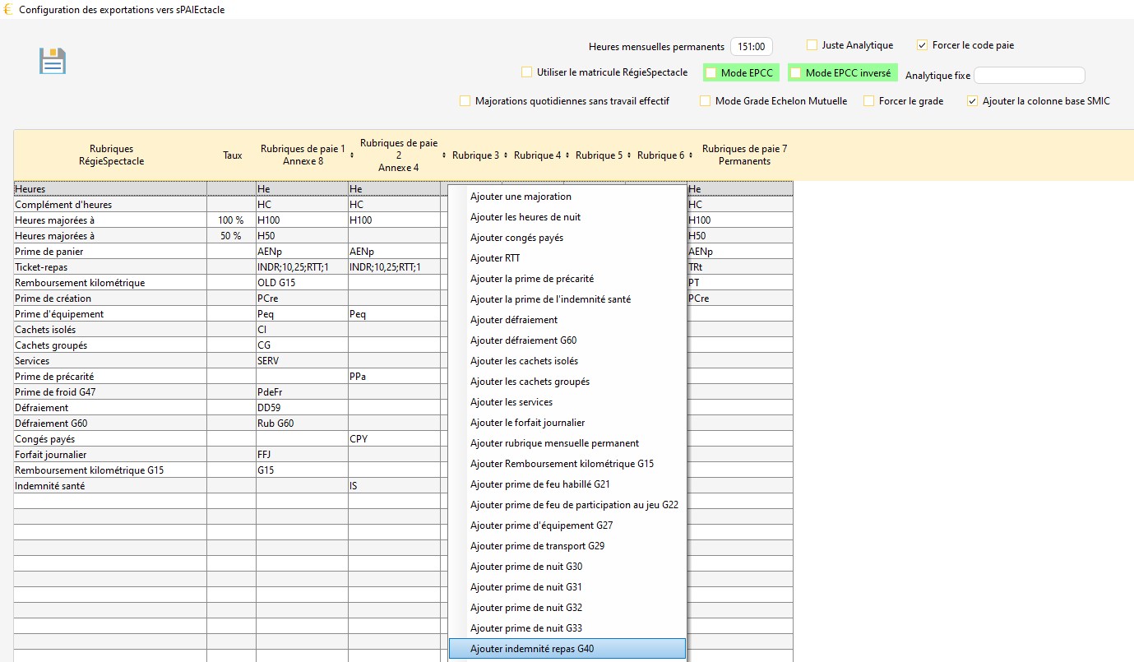This screenshot has height=662, width=1134.
Task: Disable Ajouter la colonne base SMIC
Action: [x=972, y=101]
